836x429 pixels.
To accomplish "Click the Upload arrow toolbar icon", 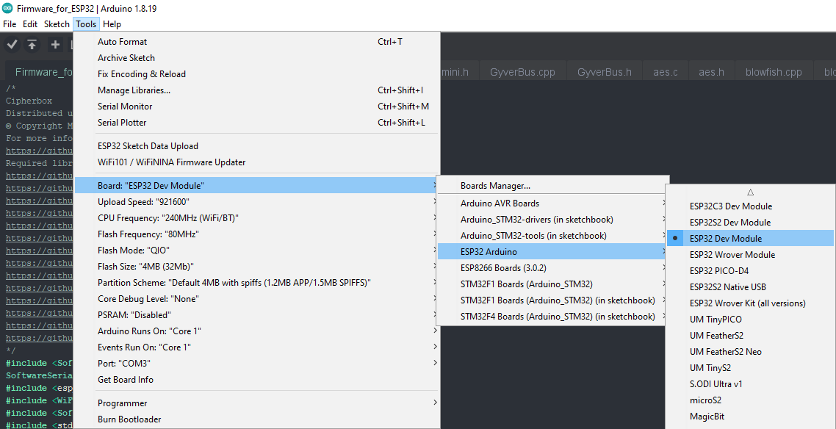I will pyautogui.click(x=32, y=45).
